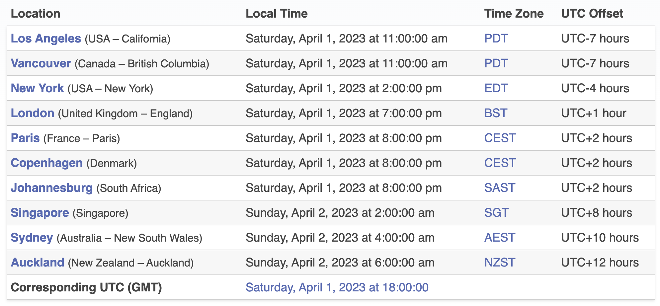Image resolution: width=660 pixels, height=306 pixels.
Task: Open the NZST time zone link
Action: 500,263
